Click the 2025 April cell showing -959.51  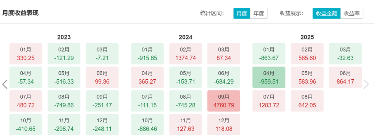(x=269, y=77)
